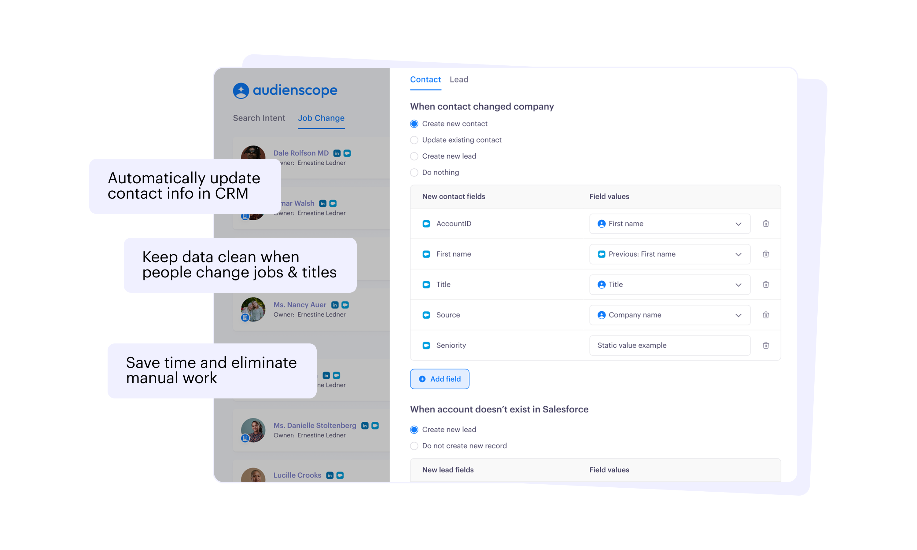The width and height of the screenshot is (917, 550).
Task: Open the Search Intent tab
Action: coord(259,118)
